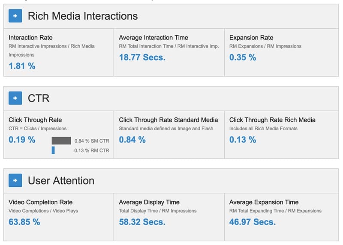The image size is (343, 245).
Task: Click the Average Interaction Time card title
Action: [x=153, y=38]
